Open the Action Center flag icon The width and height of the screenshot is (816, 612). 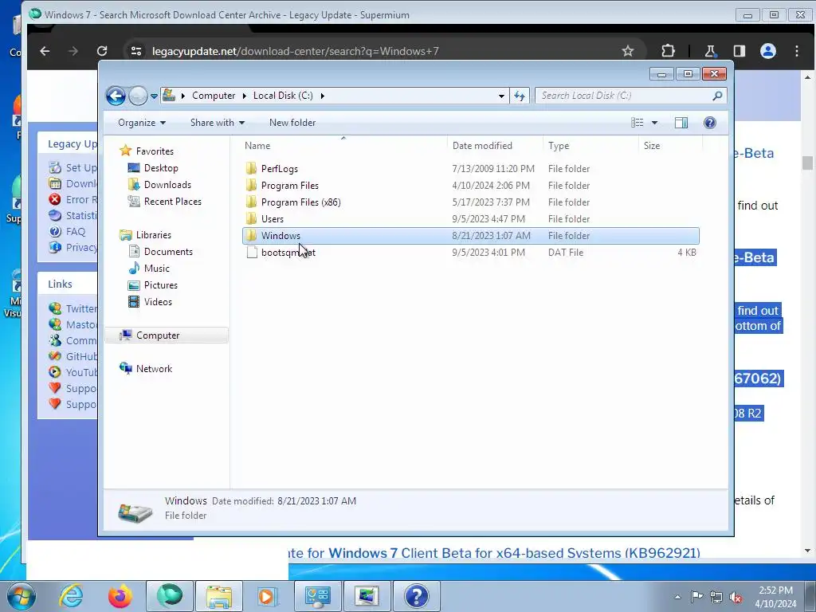696,597
